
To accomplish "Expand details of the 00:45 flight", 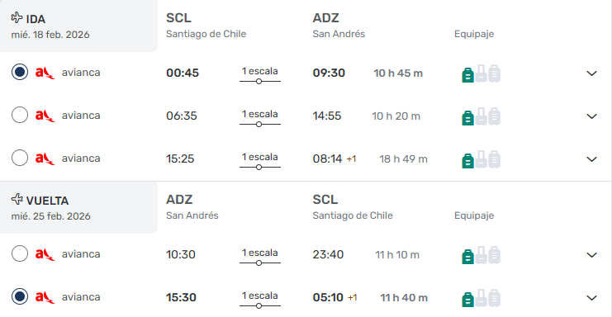I will click(591, 73).
